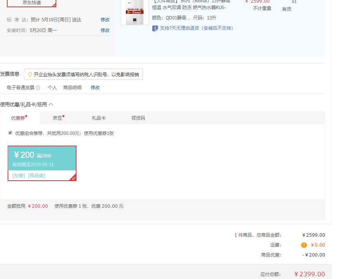Click the 有货 stock status text
The image size is (343, 279).
(x=287, y=9)
